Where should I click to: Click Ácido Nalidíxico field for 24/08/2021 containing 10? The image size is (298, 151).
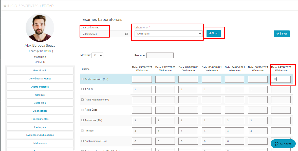click(x=281, y=79)
